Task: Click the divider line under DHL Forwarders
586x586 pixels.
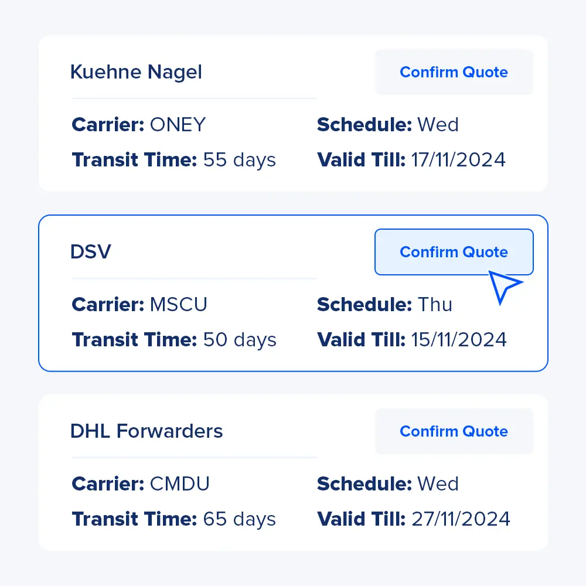Action: (194, 458)
